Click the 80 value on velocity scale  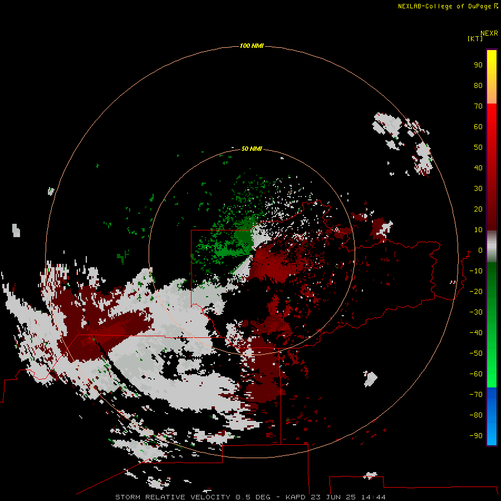(478, 85)
